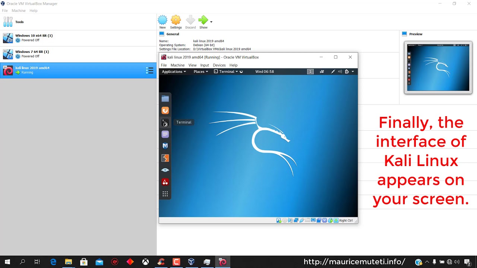The height and width of the screenshot is (268, 477).
Task: Launch Metasploit icon in the Kali dock
Action: pos(165,146)
